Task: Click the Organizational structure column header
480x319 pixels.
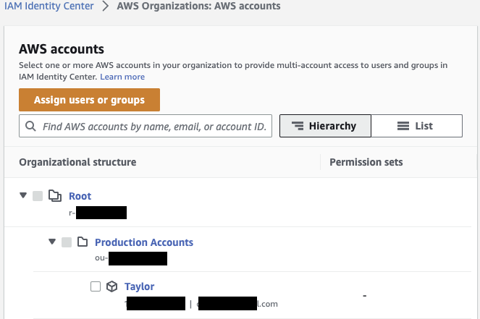Action: (77, 162)
